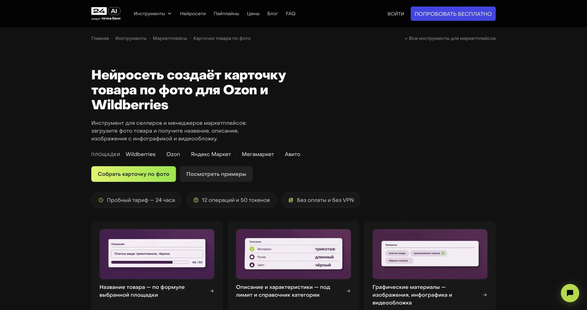Viewport: 587px width, 310px height.
Task: Click Название товара — по формуле card title
Action: point(142,291)
